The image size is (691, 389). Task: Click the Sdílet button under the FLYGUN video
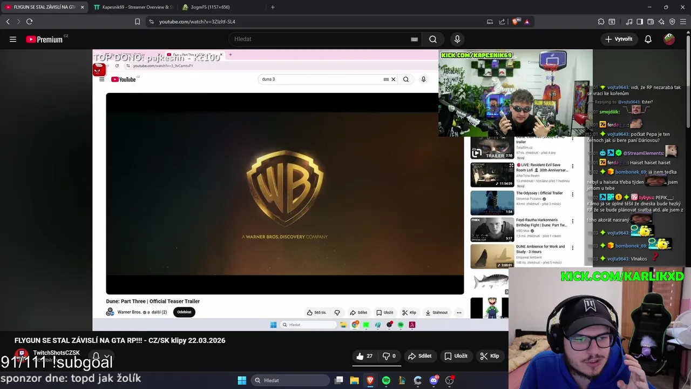[x=419, y=356]
